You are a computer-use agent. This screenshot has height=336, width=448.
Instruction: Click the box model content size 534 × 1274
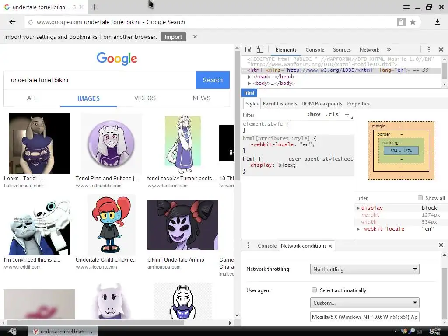click(x=401, y=150)
